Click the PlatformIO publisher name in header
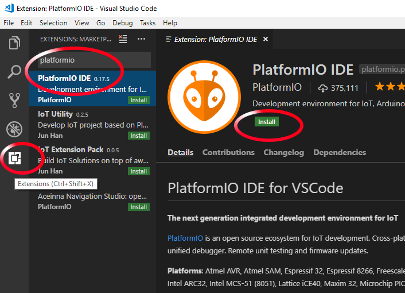 tap(277, 87)
